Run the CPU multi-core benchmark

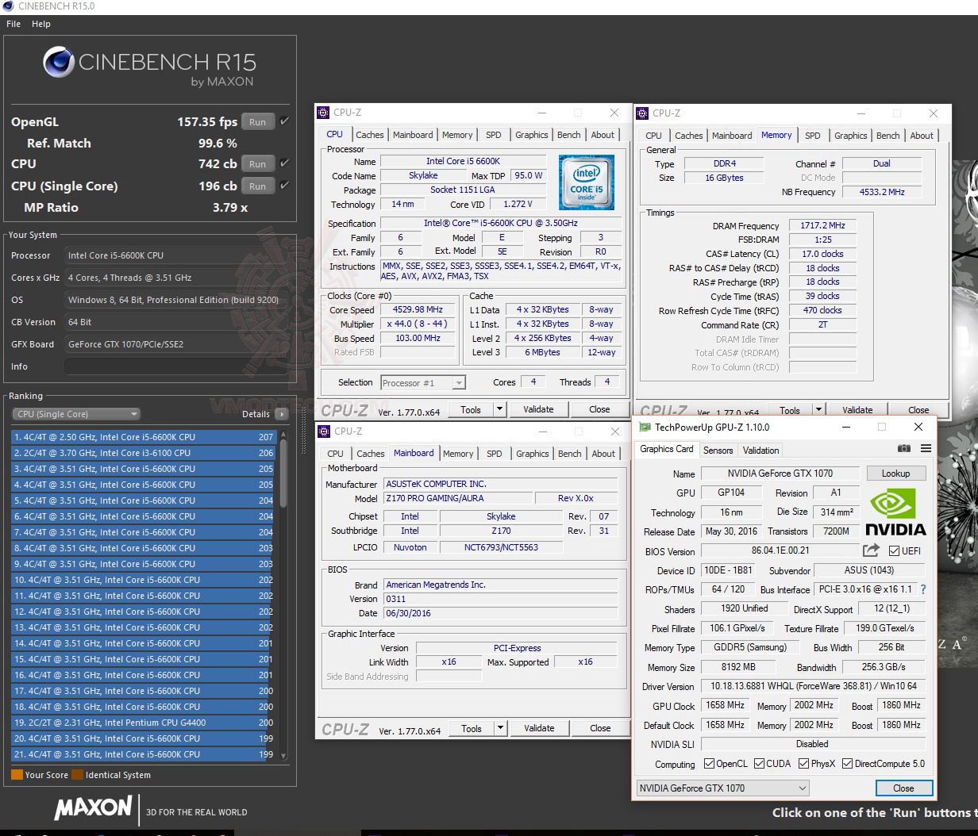coord(258,164)
